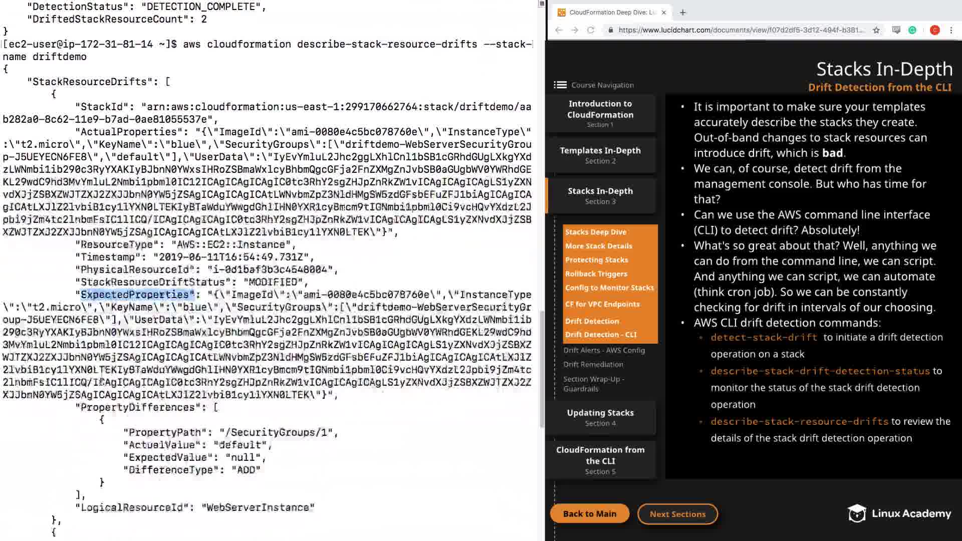Open a new browser tab

click(682, 13)
